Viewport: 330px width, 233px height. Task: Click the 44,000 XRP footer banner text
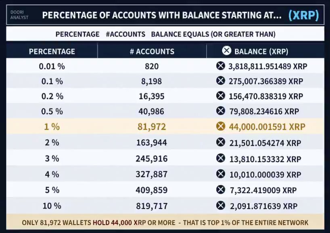tap(165, 223)
